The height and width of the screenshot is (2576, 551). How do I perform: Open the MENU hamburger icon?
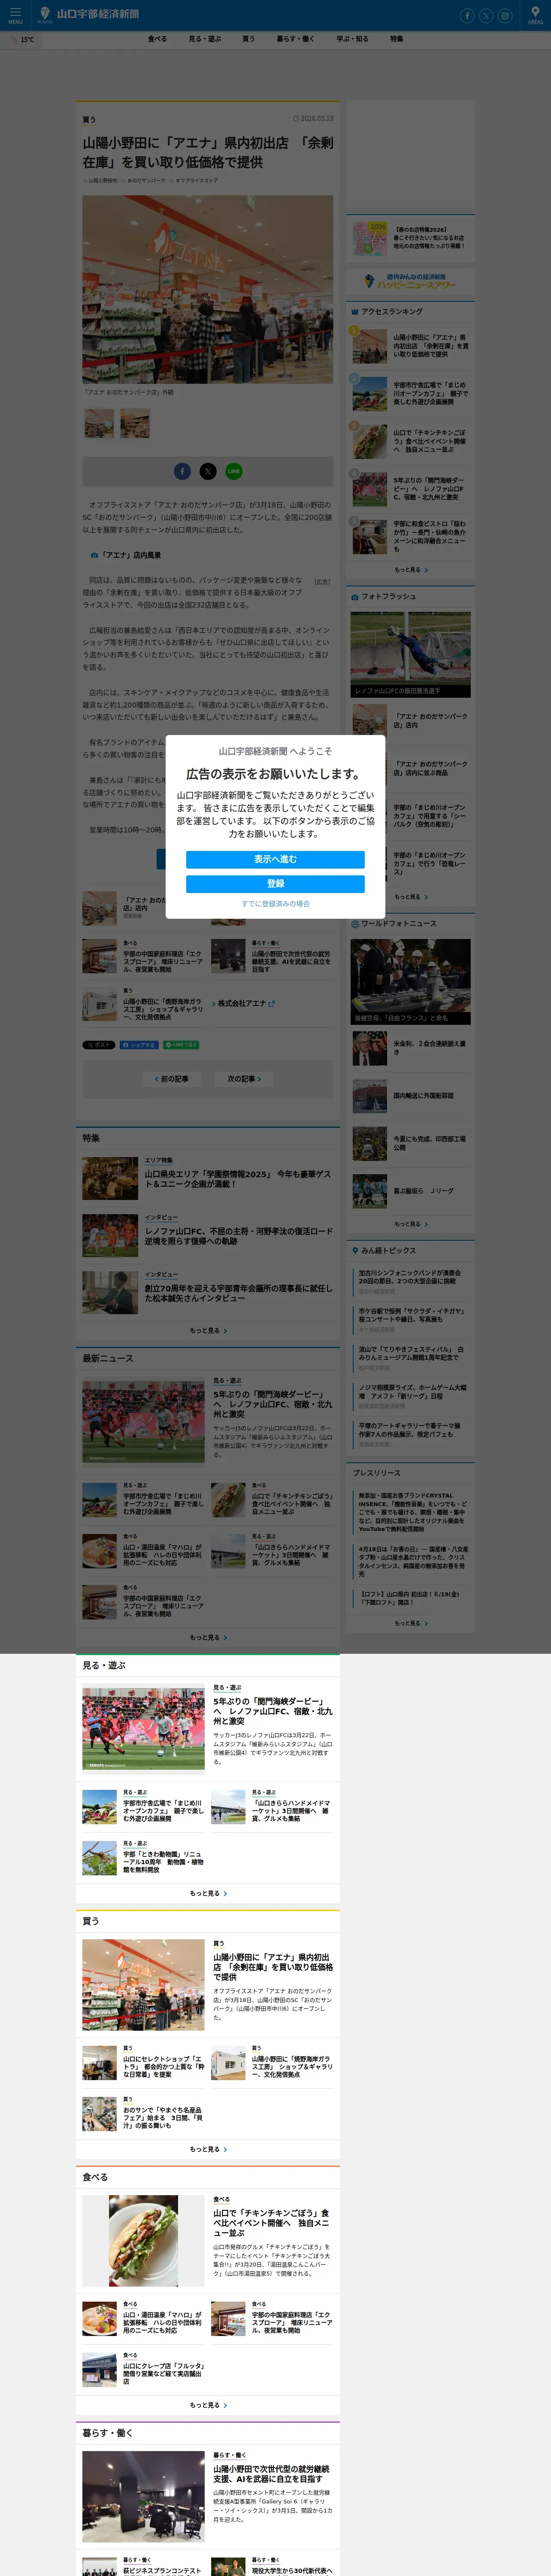click(15, 15)
